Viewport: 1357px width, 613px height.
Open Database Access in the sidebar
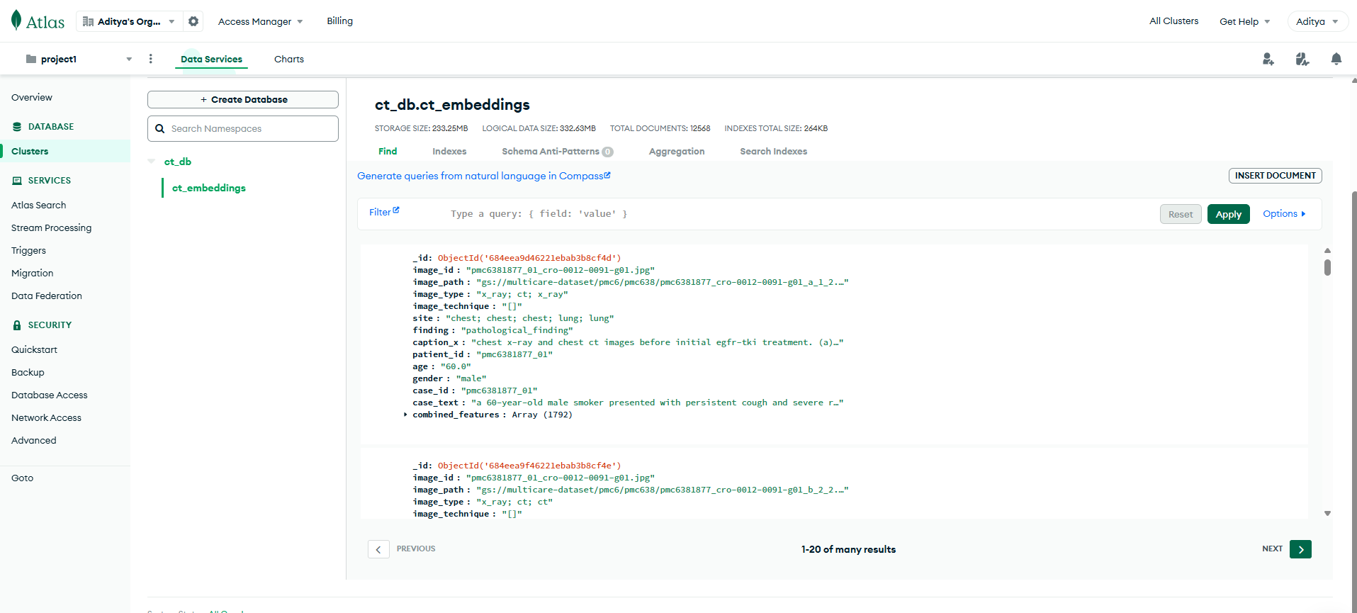(x=50, y=395)
